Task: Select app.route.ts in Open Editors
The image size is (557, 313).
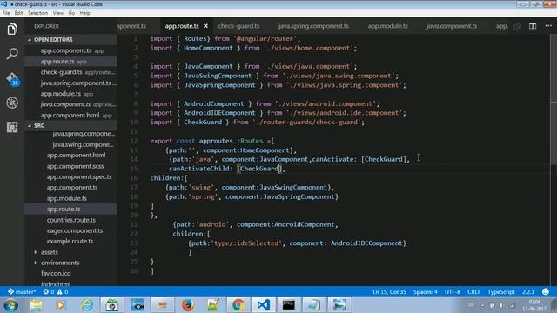Action: point(71,62)
